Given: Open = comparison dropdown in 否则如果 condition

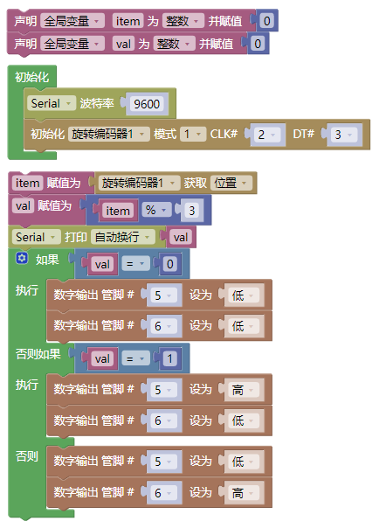Looking at the screenshot, I should click(x=135, y=358).
